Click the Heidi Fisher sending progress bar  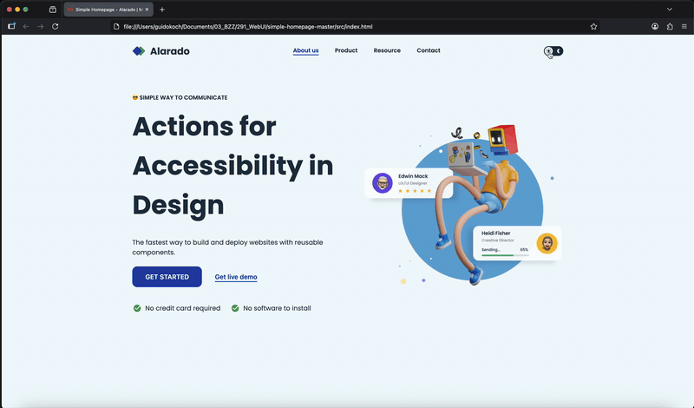[x=505, y=255]
